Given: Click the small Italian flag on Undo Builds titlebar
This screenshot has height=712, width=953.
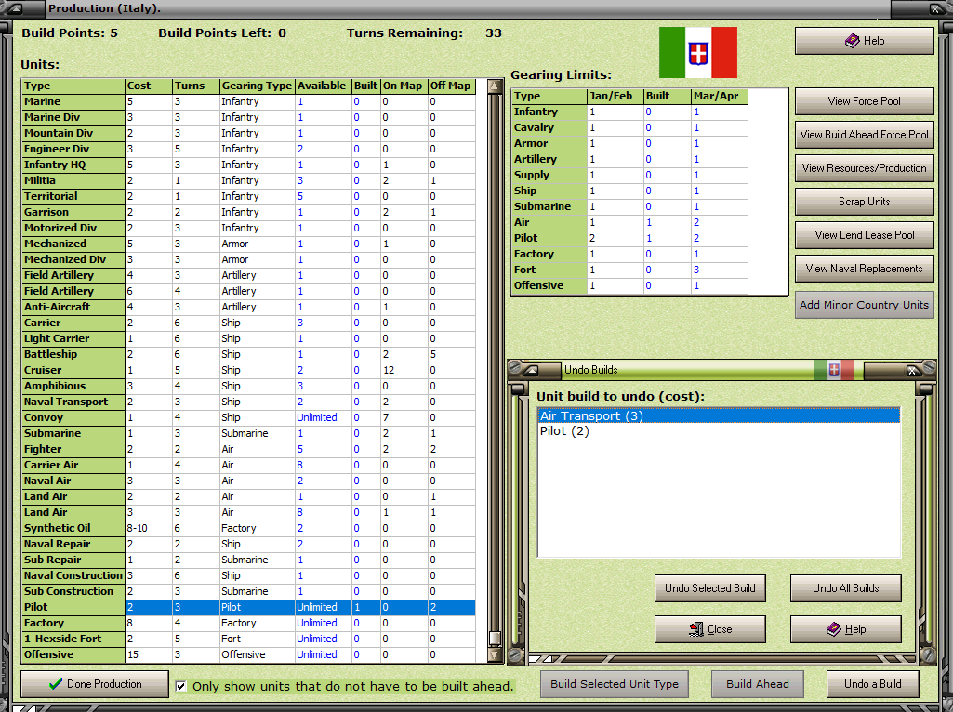Looking at the screenshot, I should [833, 369].
